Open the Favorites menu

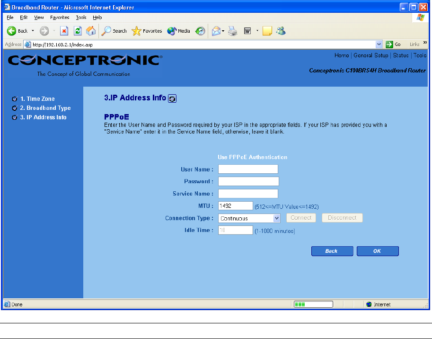60,18
